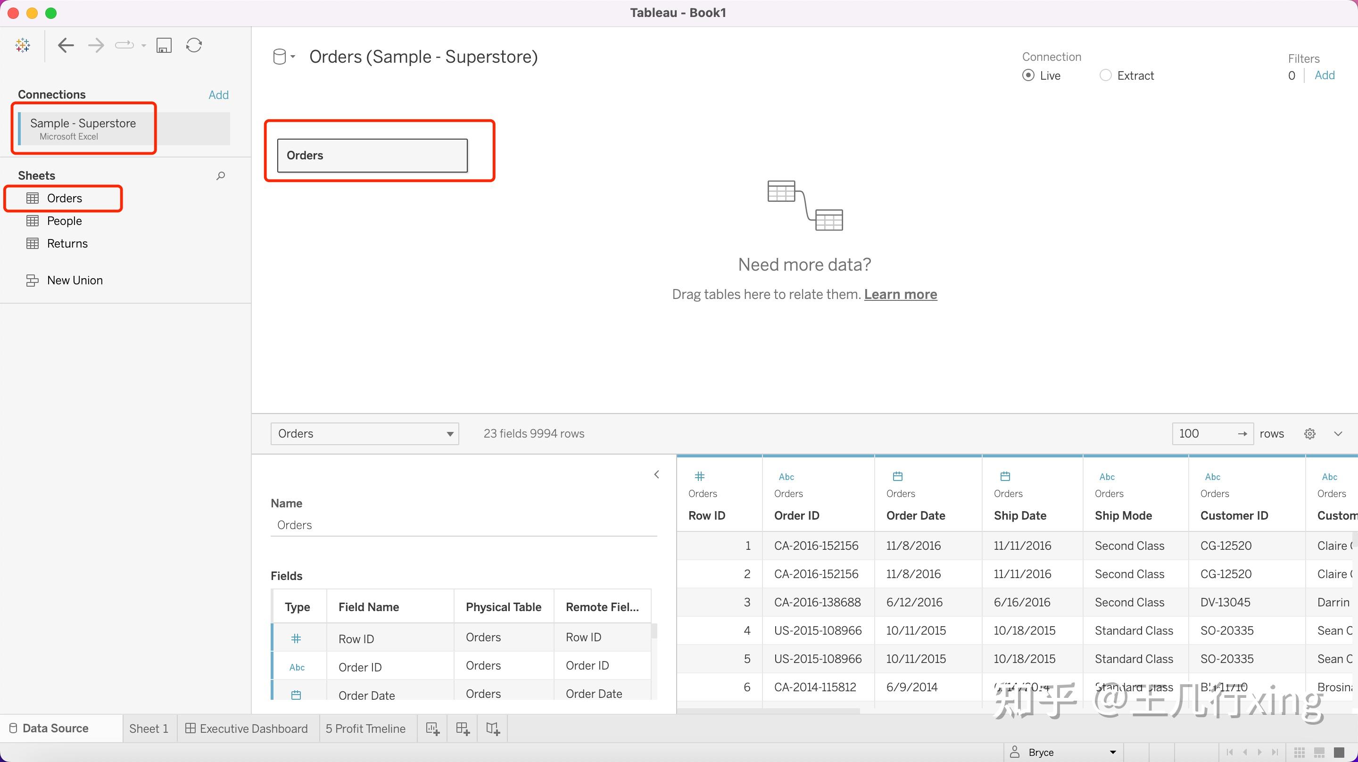Image resolution: width=1358 pixels, height=762 pixels.
Task: Click the Redo toolbar arrow icon
Action: click(124, 45)
